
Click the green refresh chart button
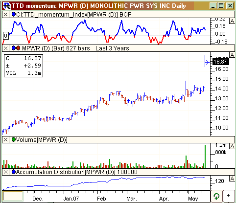[216, 196]
